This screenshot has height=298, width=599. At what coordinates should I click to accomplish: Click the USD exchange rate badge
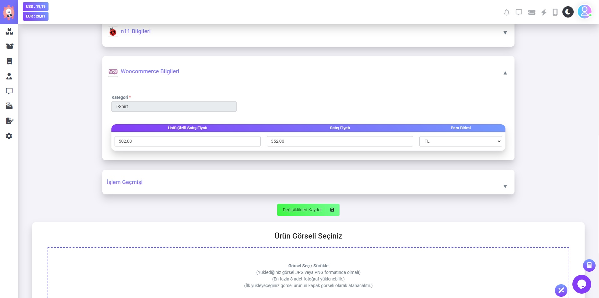click(x=36, y=7)
